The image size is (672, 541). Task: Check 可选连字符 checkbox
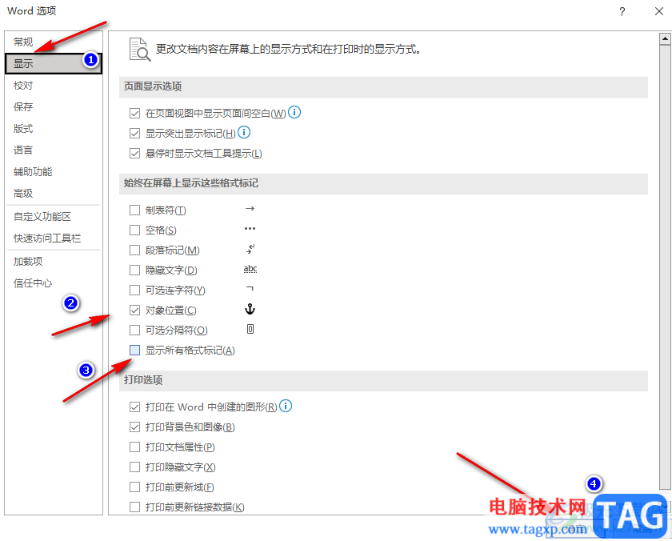[134, 291]
